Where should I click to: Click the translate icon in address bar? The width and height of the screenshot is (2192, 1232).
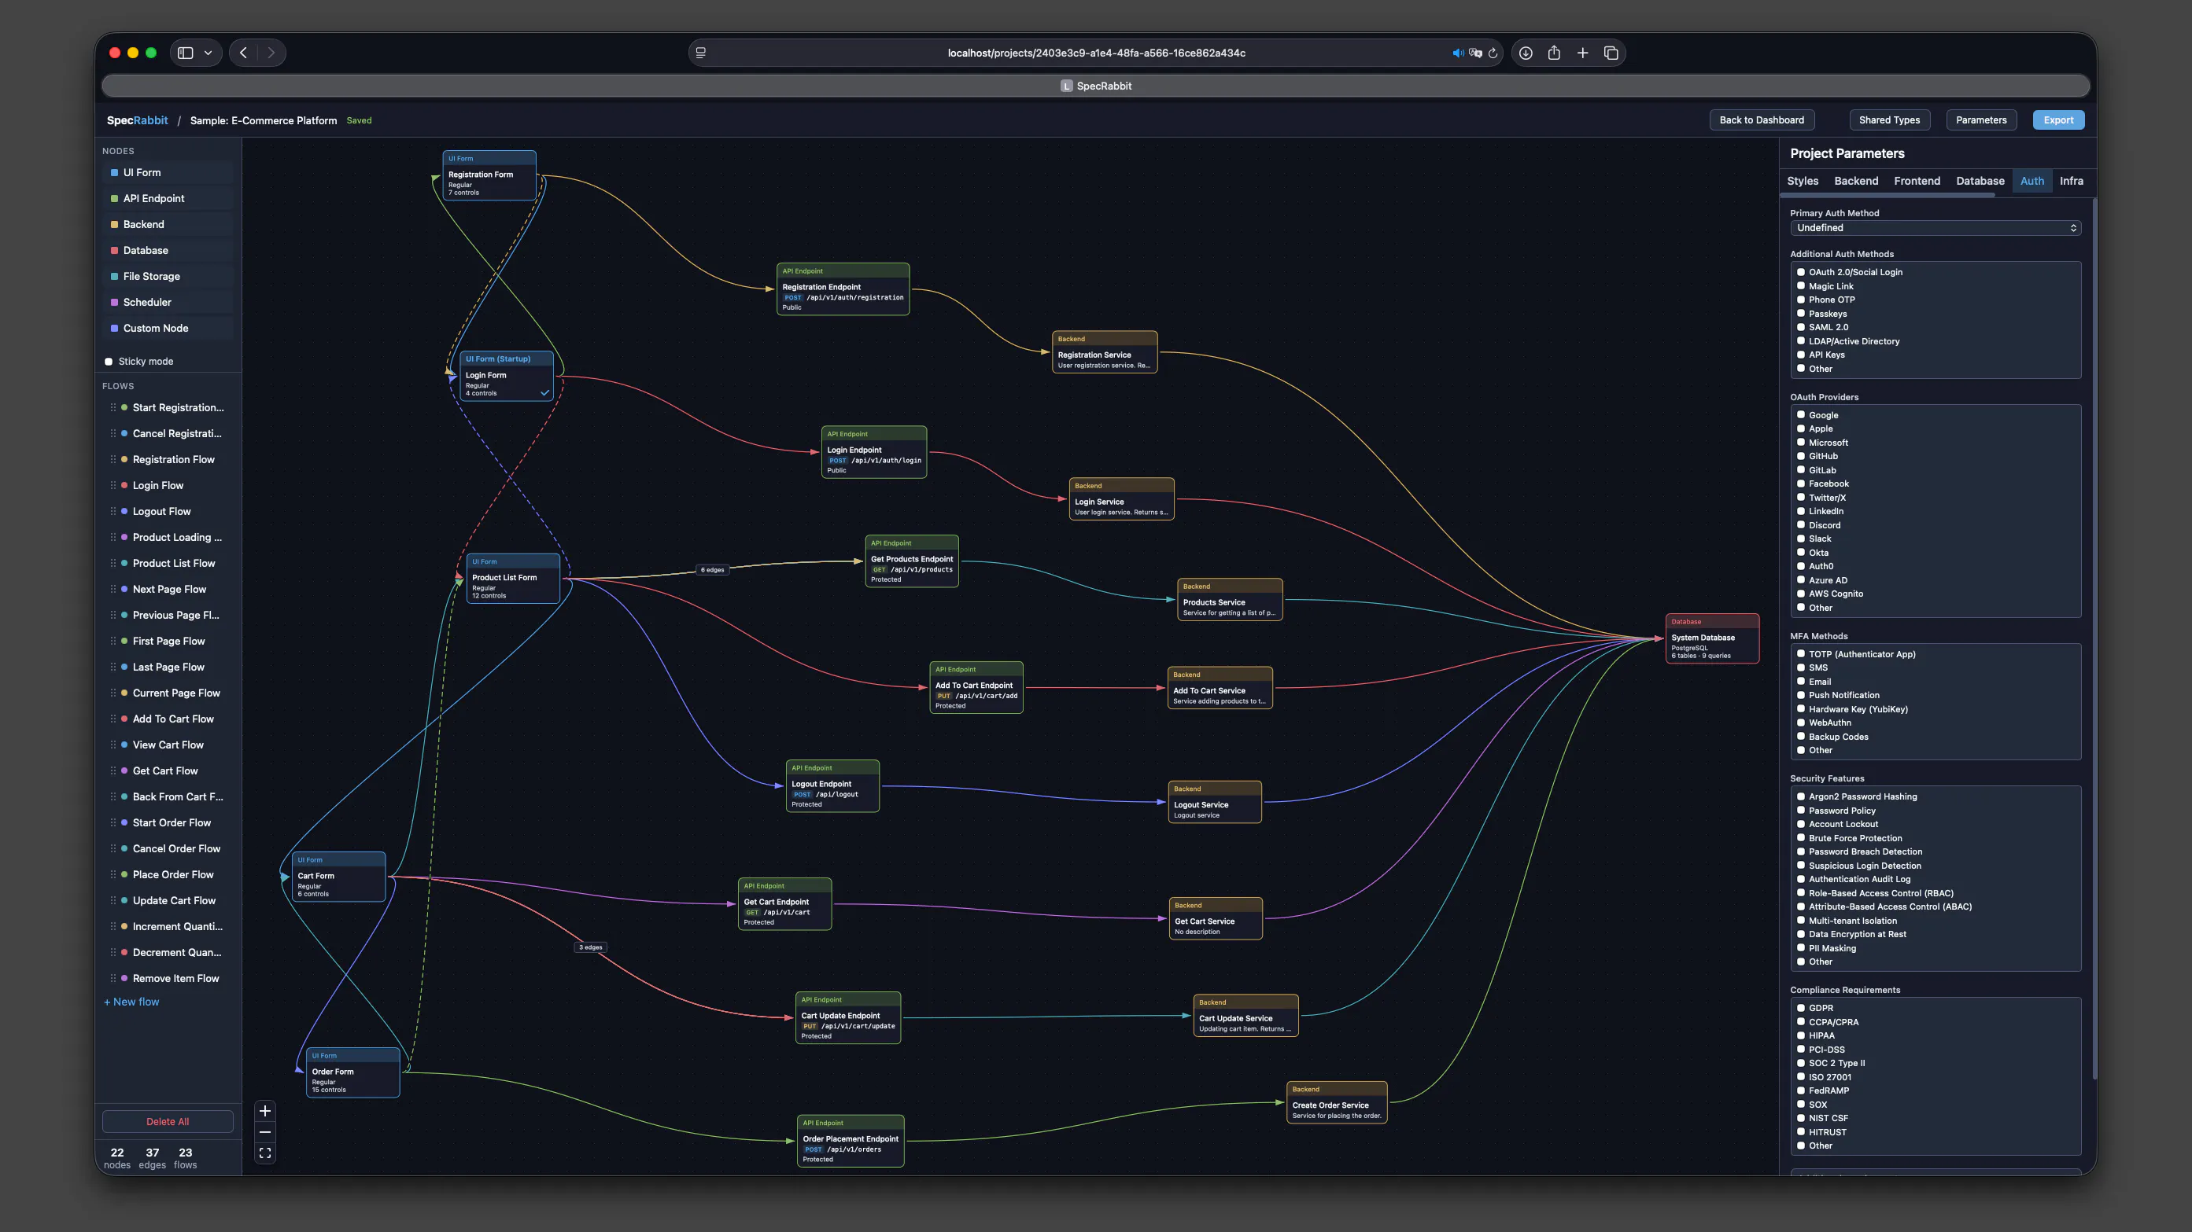(1475, 53)
